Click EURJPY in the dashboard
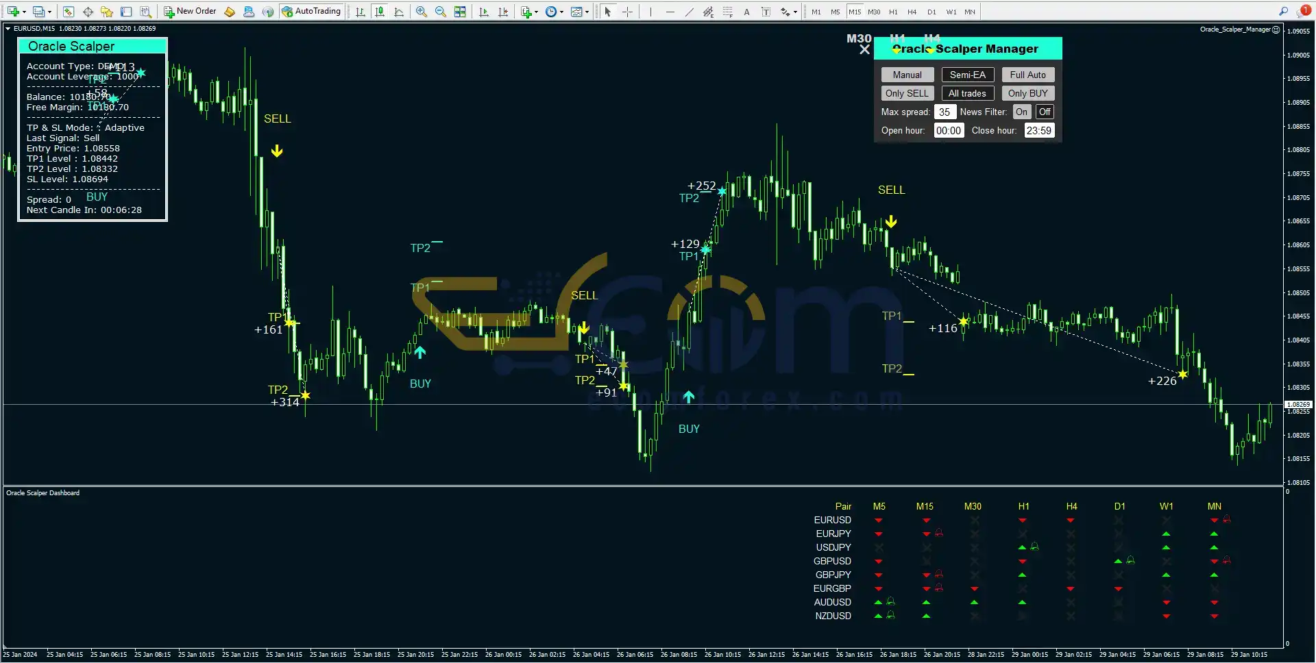Screen dimensions: 1316x663 coord(833,534)
